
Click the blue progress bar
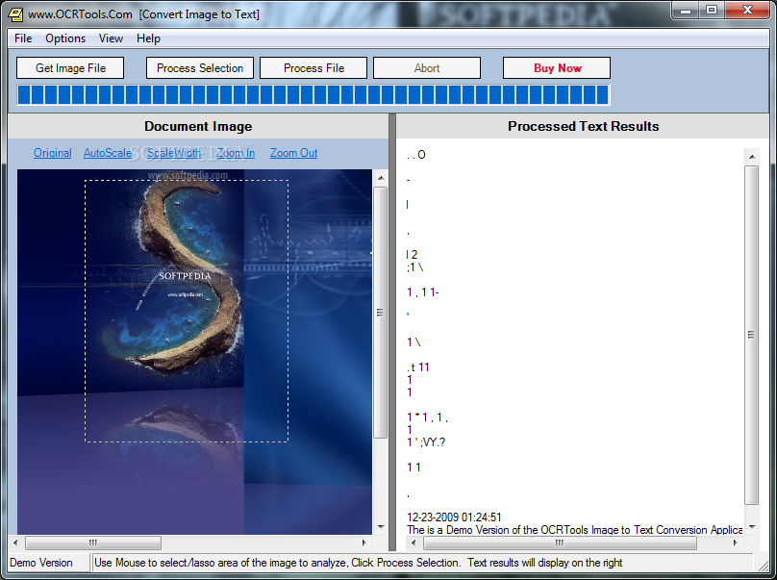[313, 94]
